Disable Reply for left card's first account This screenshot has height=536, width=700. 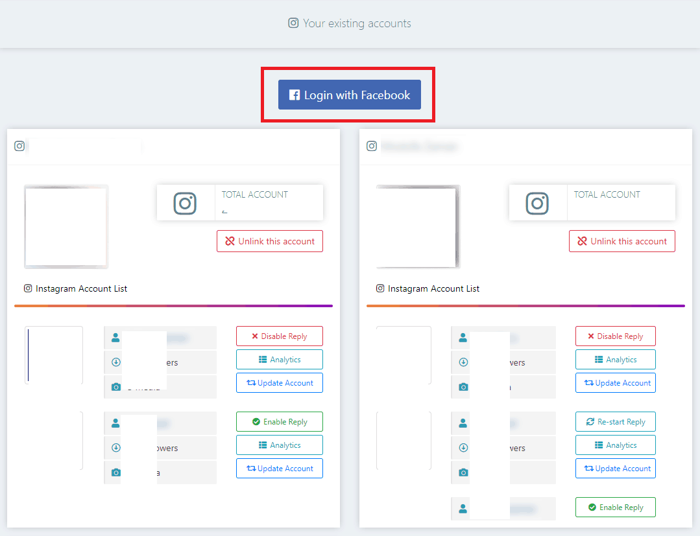280,336
